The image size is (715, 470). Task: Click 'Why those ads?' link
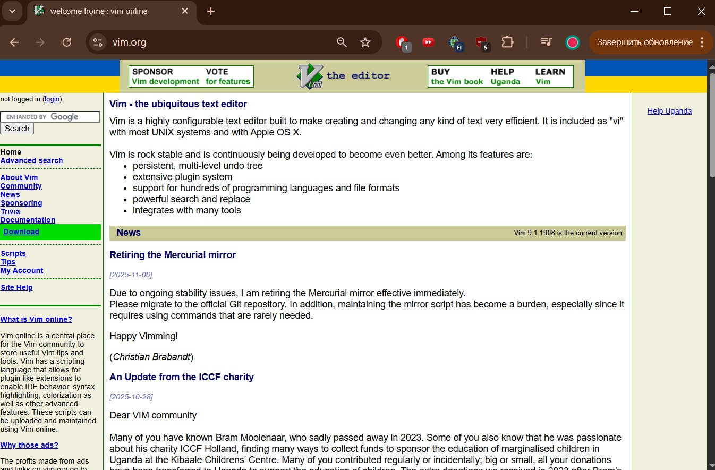tap(29, 445)
